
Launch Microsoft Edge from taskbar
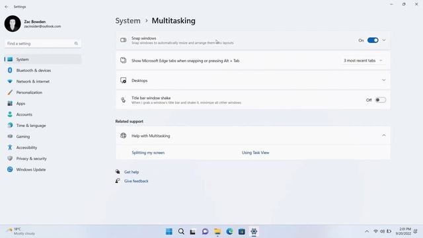[x=229, y=231]
